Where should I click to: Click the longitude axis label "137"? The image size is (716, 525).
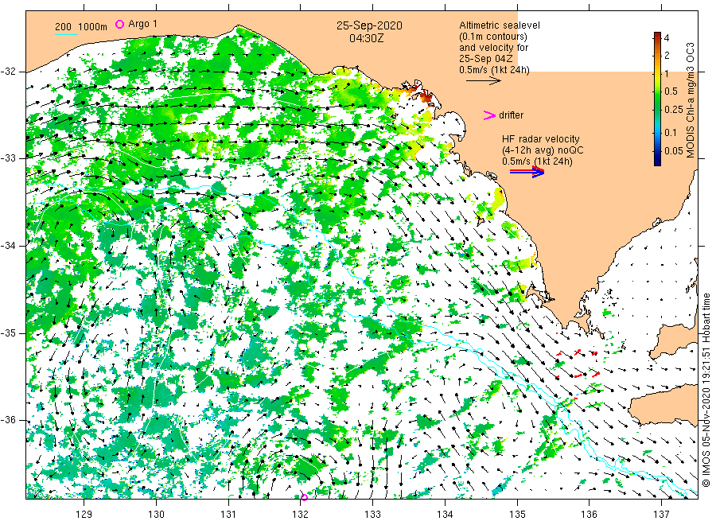click(x=661, y=514)
